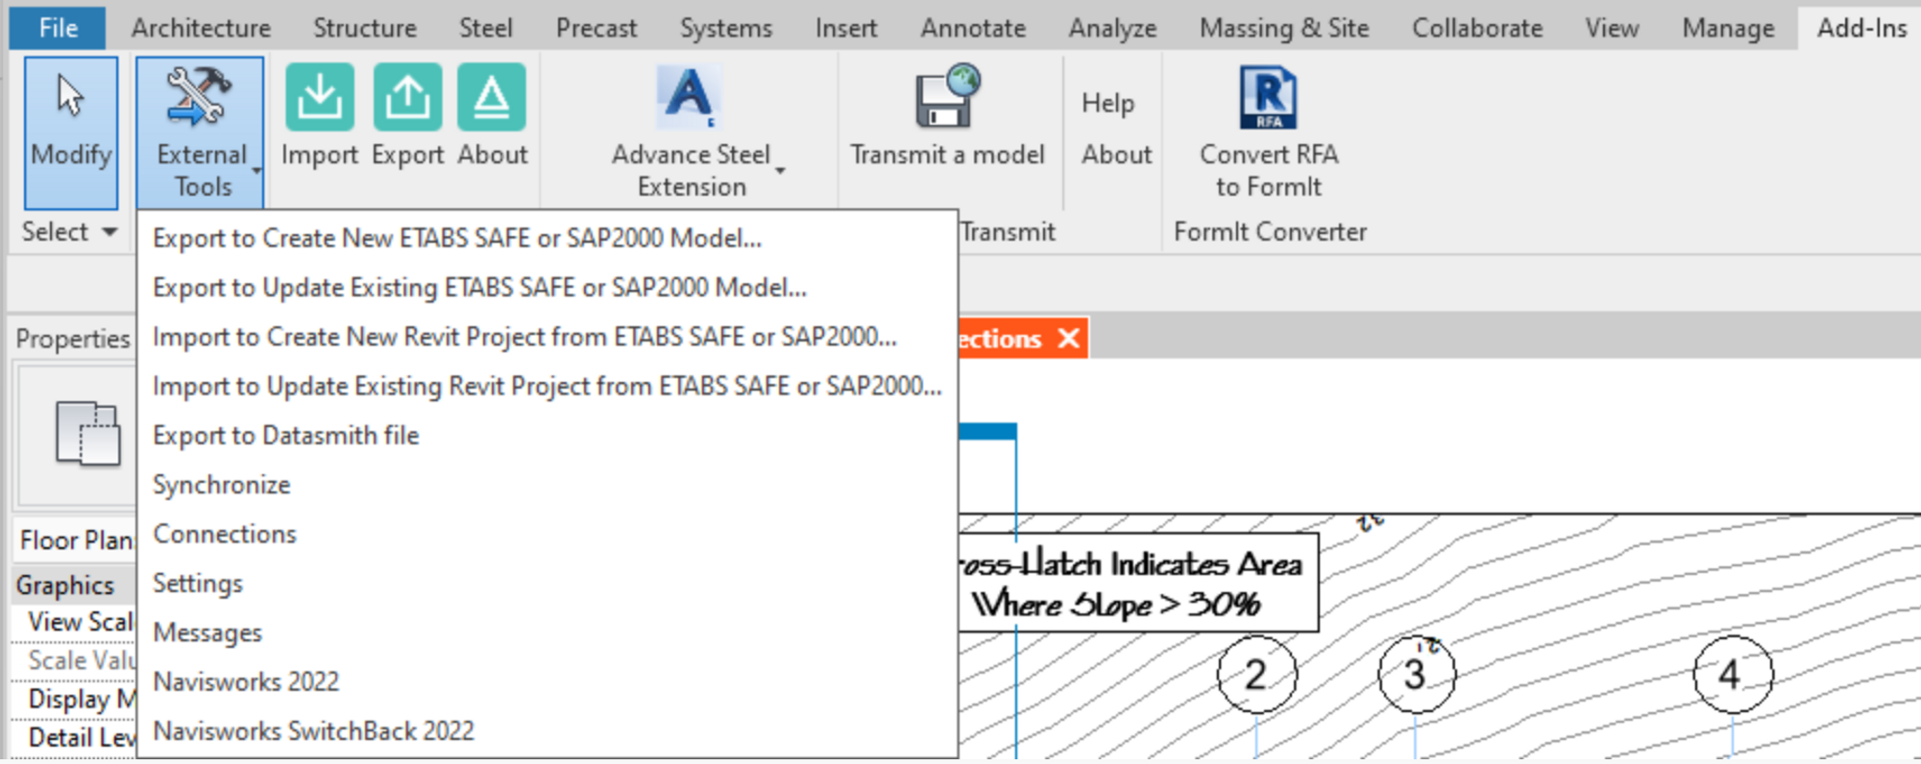Launch Navisworks SwitchBack 2022
Image resolution: width=1921 pixels, height=764 pixels.
pyautogui.click(x=547, y=731)
